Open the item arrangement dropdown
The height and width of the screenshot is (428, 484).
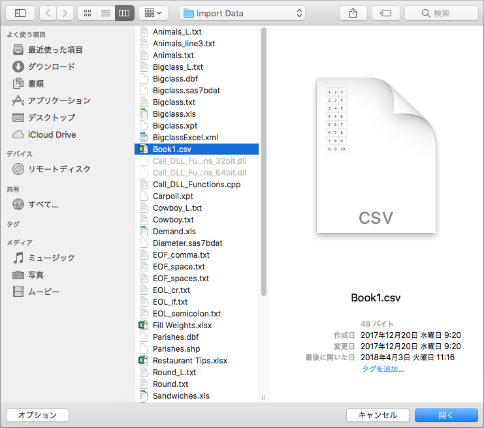(x=153, y=13)
